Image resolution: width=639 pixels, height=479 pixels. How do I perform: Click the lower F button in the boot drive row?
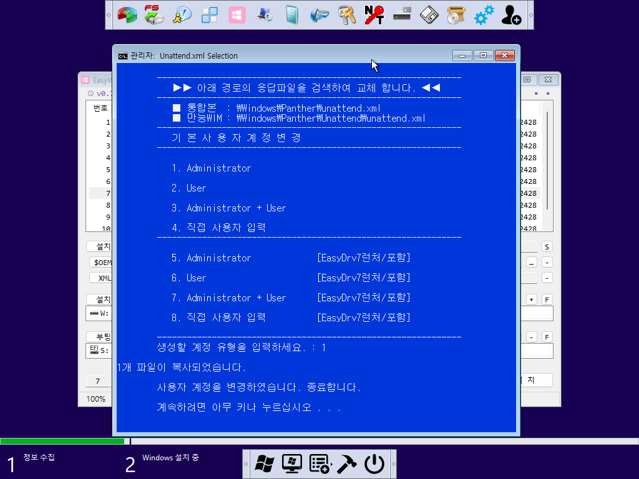pos(547,337)
